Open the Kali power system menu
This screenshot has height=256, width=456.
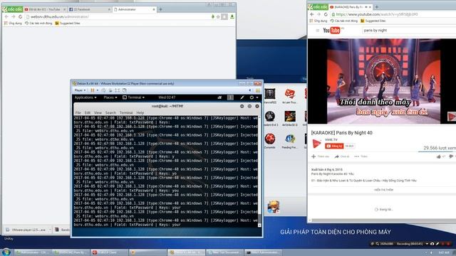pos(254,97)
